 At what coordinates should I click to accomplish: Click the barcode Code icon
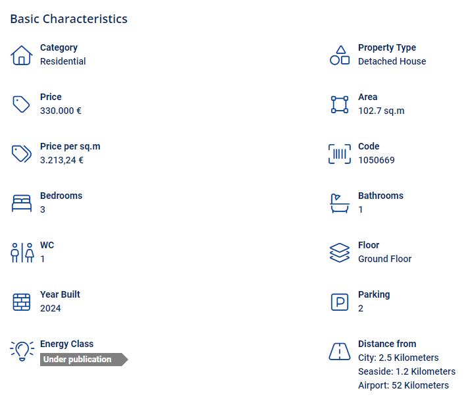(340, 153)
